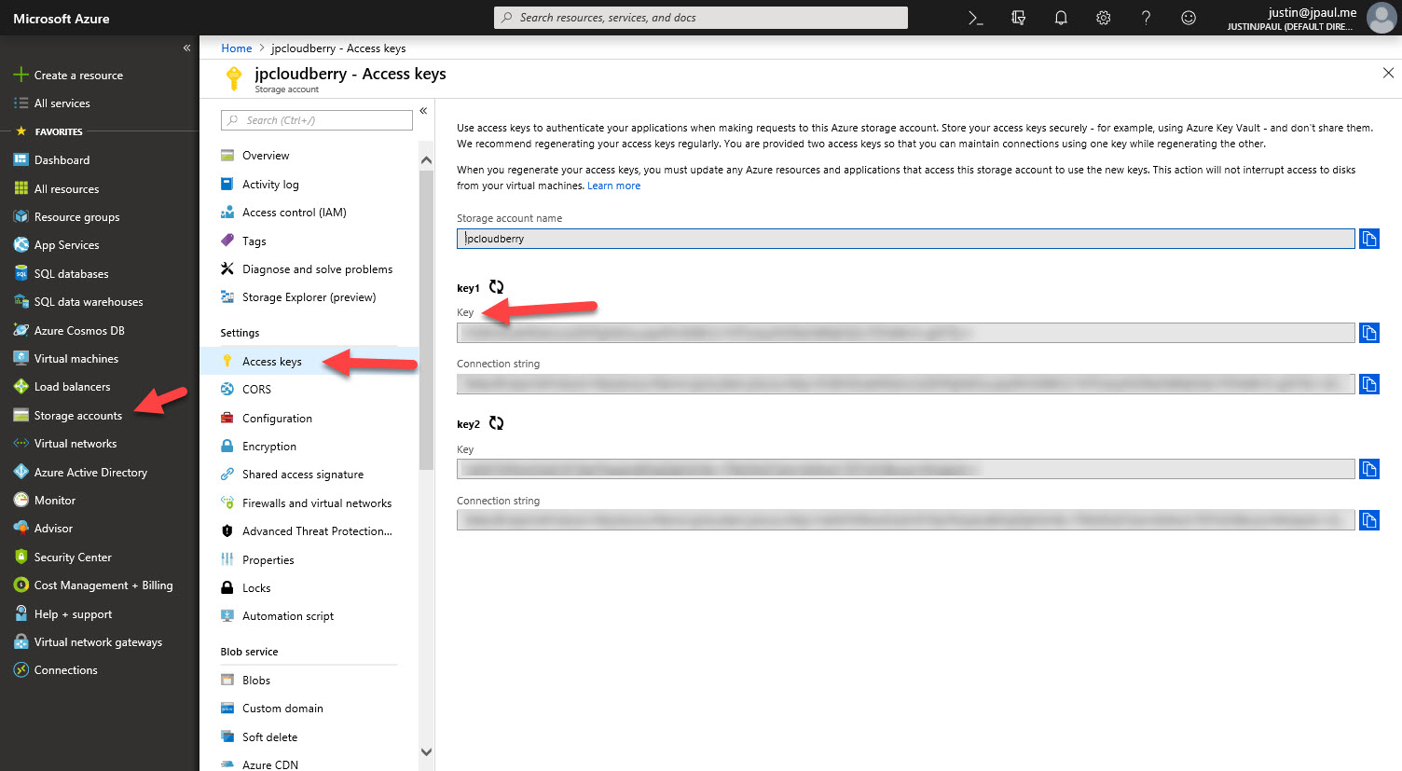The image size is (1402, 771).
Task: Click the resource menu scroll down arrow
Action: tap(426, 751)
